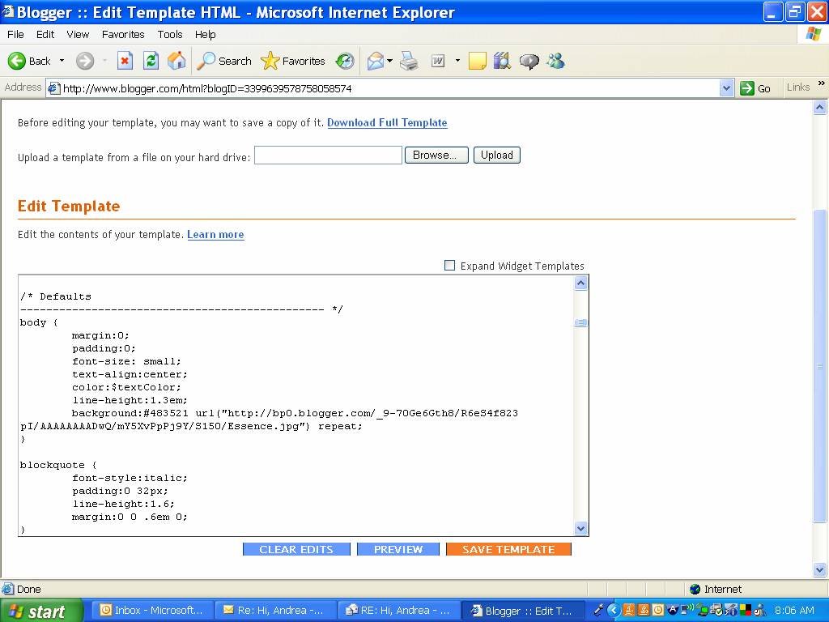Screen dimensions: 829x622
Task: Click the Mail envelope icon
Action: pyautogui.click(x=376, y=61)
